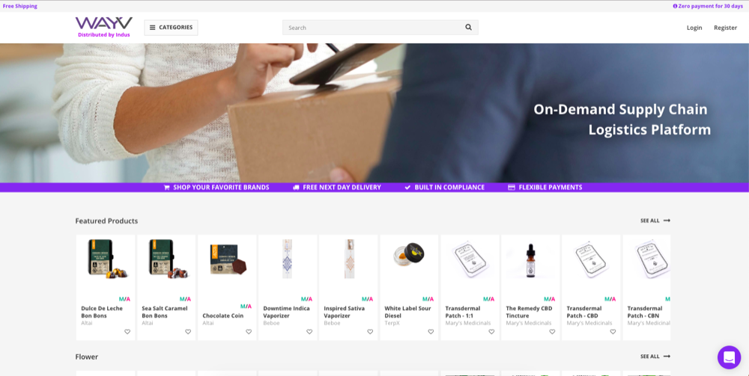
Task: Focus the Search input field
Action: pyautogui.click(x=372, y=28)
